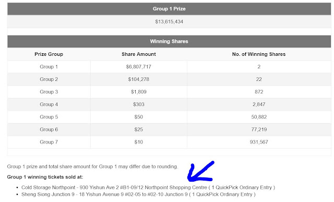
Task: Select the Group 6 $25 amount
Action: [139, 129]
